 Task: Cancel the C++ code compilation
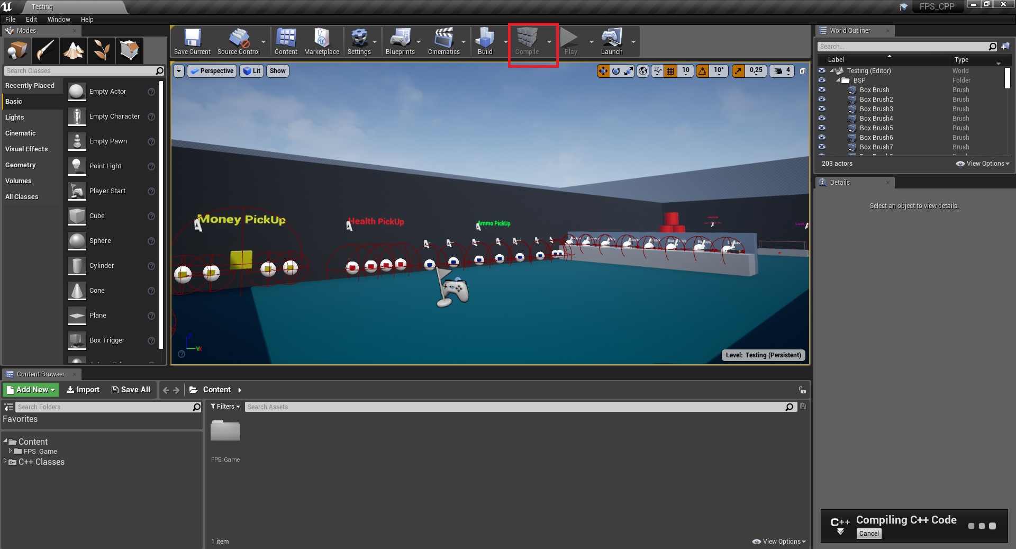pos(868,534)
